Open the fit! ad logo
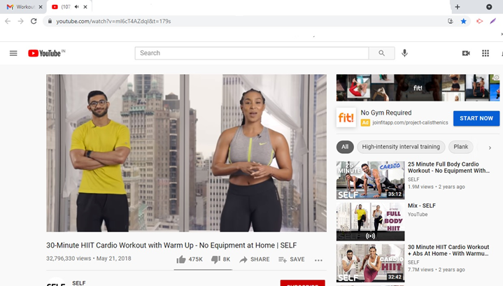 [x=346, y=117]
